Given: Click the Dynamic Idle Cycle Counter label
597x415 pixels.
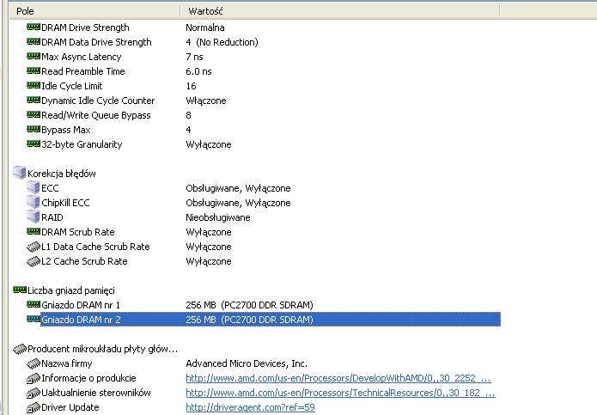Looking at the screenshot, I should point(98,101).
